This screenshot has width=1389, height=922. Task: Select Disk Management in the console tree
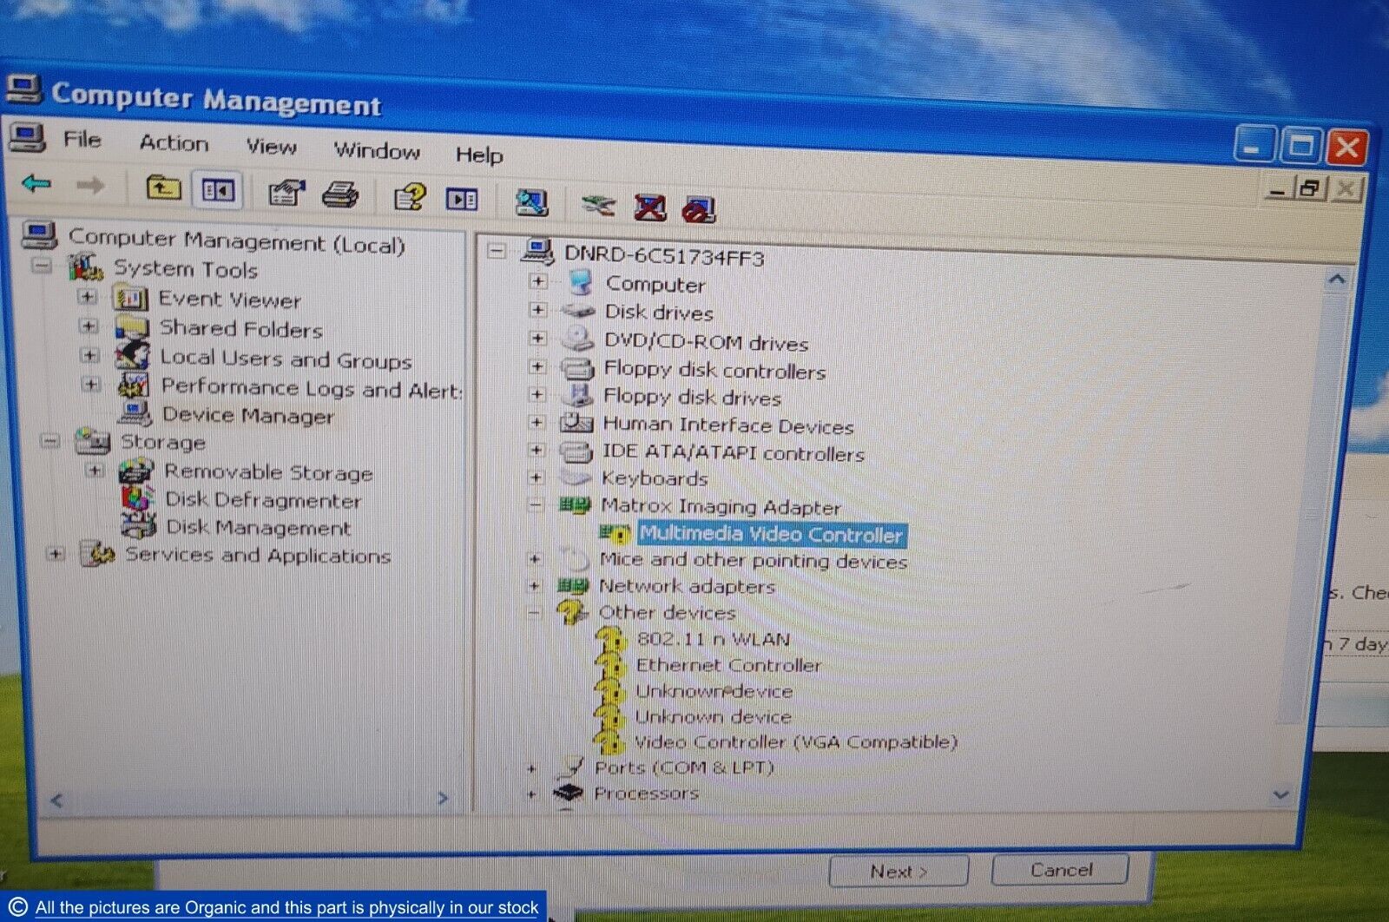click(x=258, y=528)
